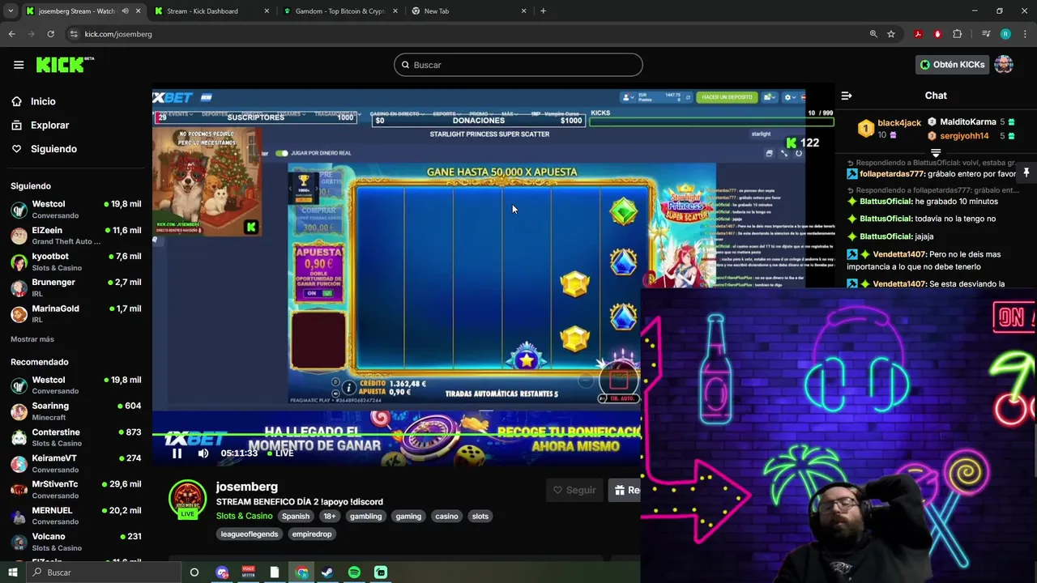Open the Inicio home icon
The height and width of the screenshot is (583, 1037).
click(16, 101)
